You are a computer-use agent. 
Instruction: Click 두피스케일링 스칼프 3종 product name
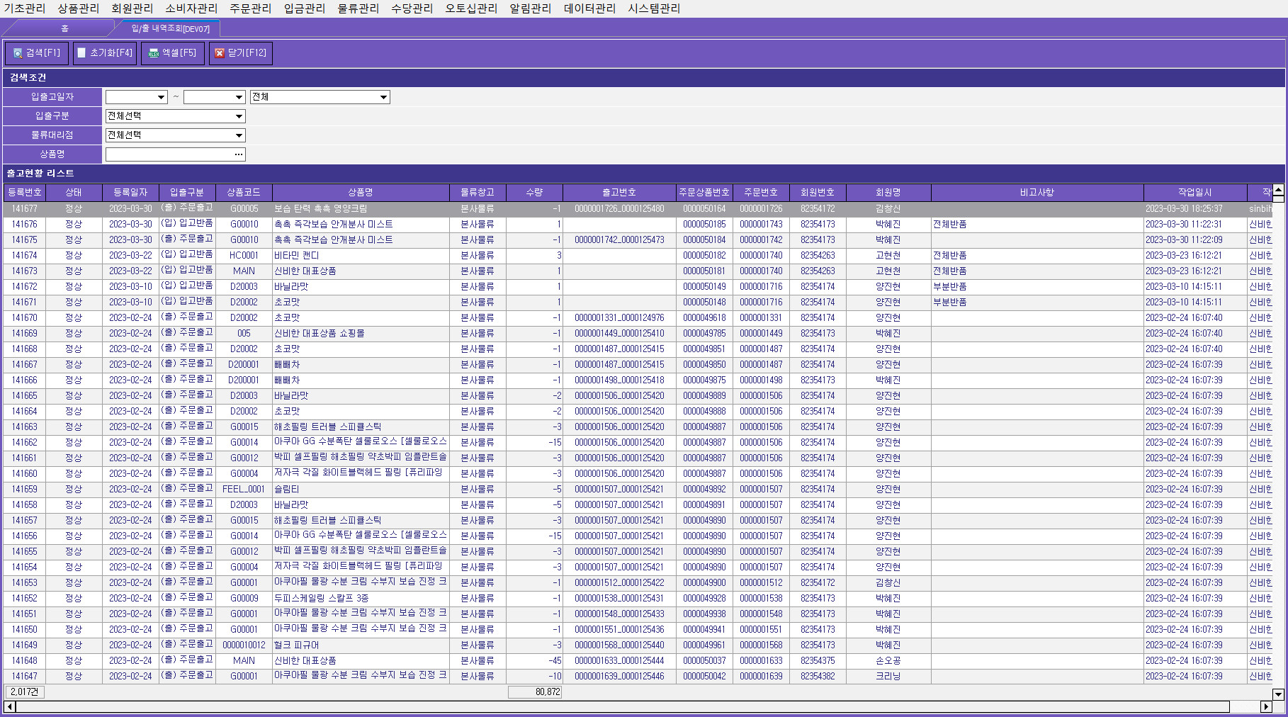click(322, 599)
